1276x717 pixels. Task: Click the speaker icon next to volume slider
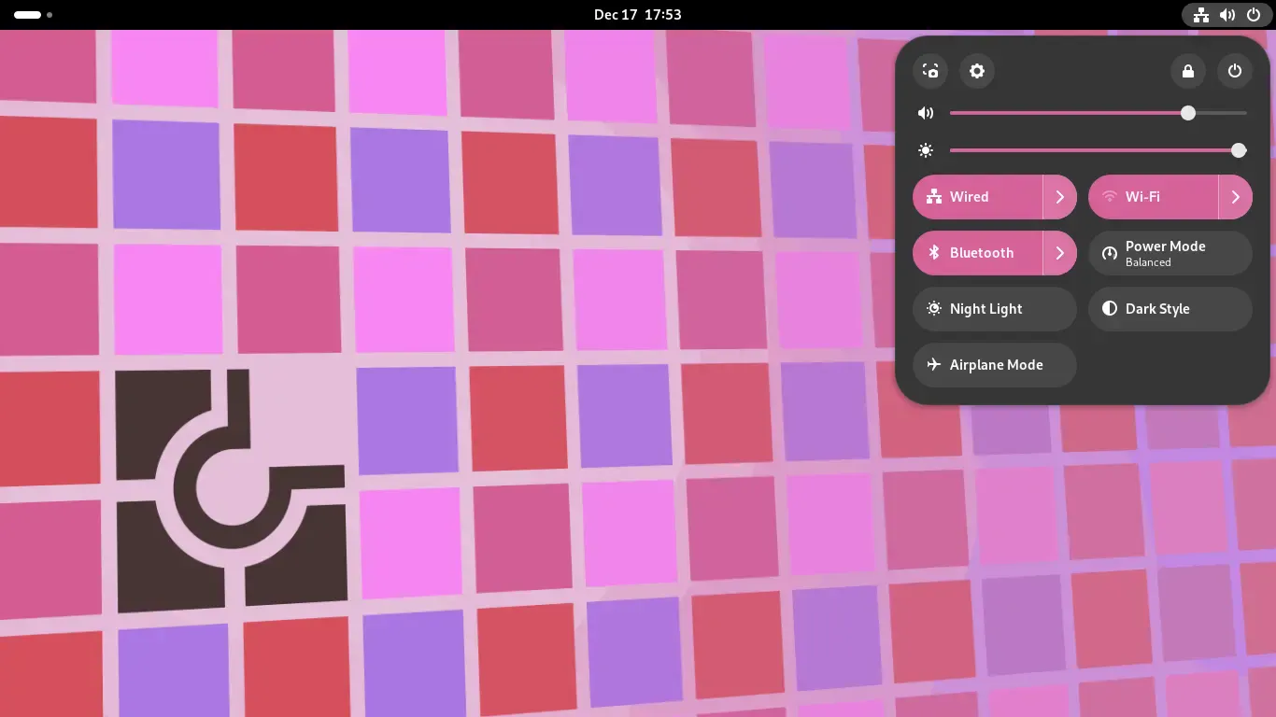pos(926,112)
